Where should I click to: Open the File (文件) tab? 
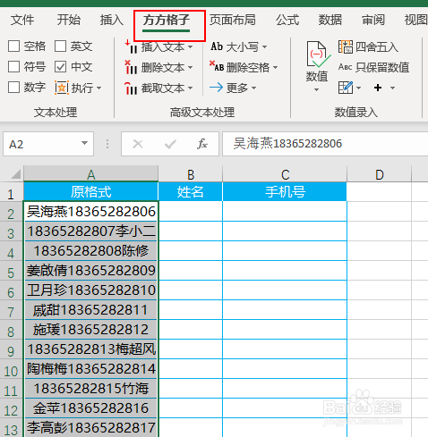click(22, 21)
